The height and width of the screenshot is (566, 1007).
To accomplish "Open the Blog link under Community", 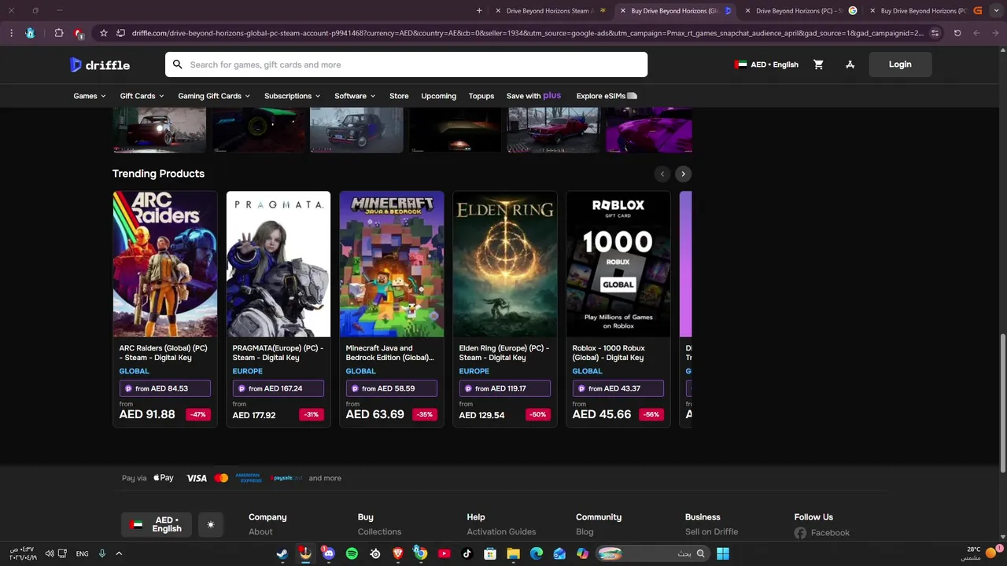I will point(585,532).
